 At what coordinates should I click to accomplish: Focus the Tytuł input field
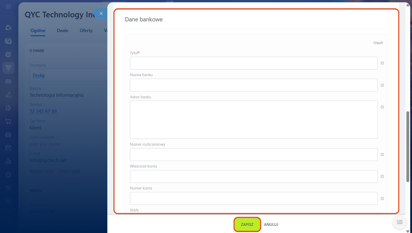254,63
